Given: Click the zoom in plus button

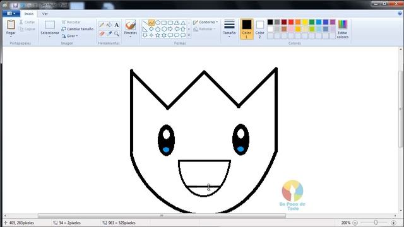Looking at the screenshot, I should click(x=393, y=223).
